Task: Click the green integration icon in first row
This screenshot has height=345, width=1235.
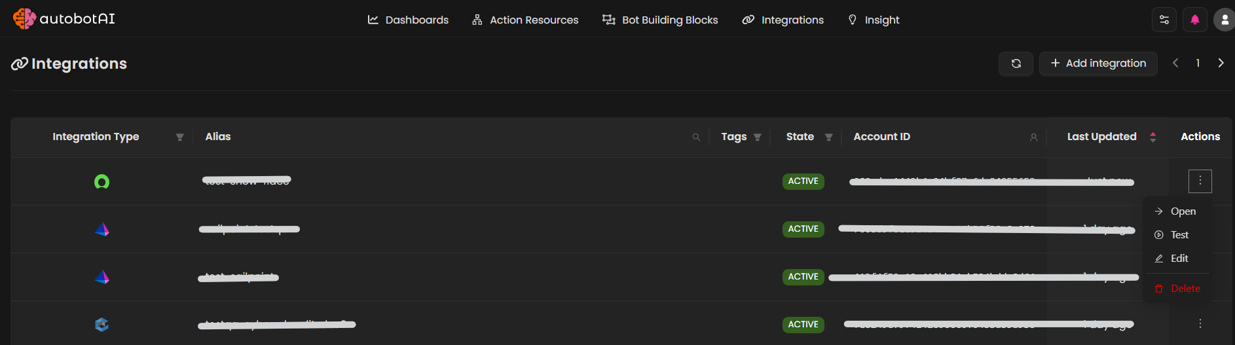Action: [x=101, y=181]
